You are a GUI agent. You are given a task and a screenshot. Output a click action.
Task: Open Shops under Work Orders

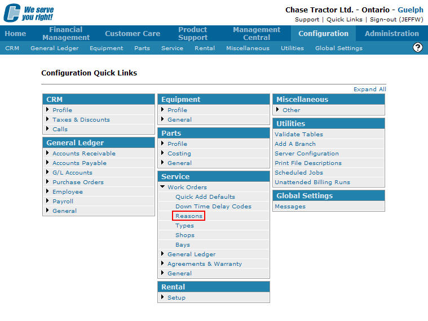tap(185, 235)
